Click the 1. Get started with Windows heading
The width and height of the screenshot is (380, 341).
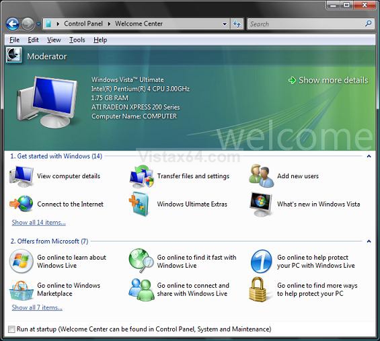pos(56,156)
